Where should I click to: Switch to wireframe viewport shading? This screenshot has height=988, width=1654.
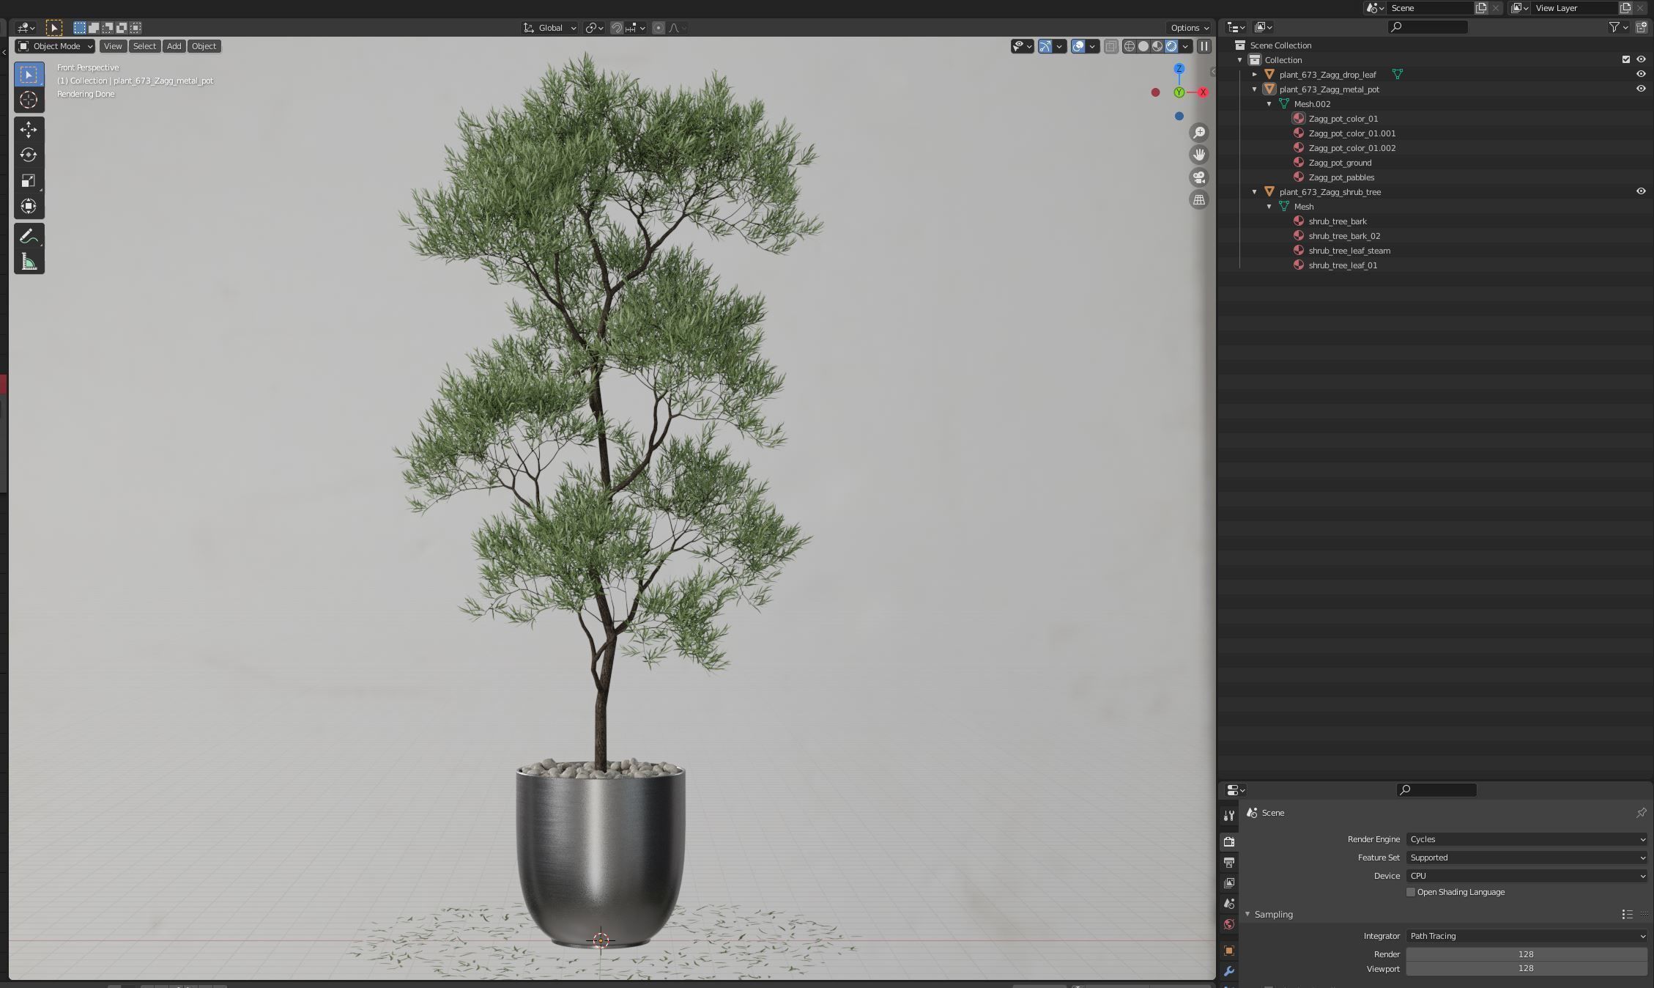point(1130,46)
